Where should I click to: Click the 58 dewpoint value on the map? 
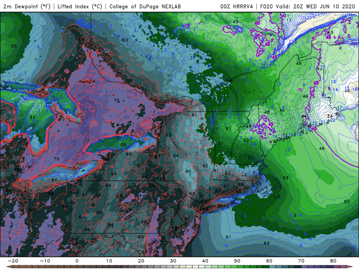229,81
